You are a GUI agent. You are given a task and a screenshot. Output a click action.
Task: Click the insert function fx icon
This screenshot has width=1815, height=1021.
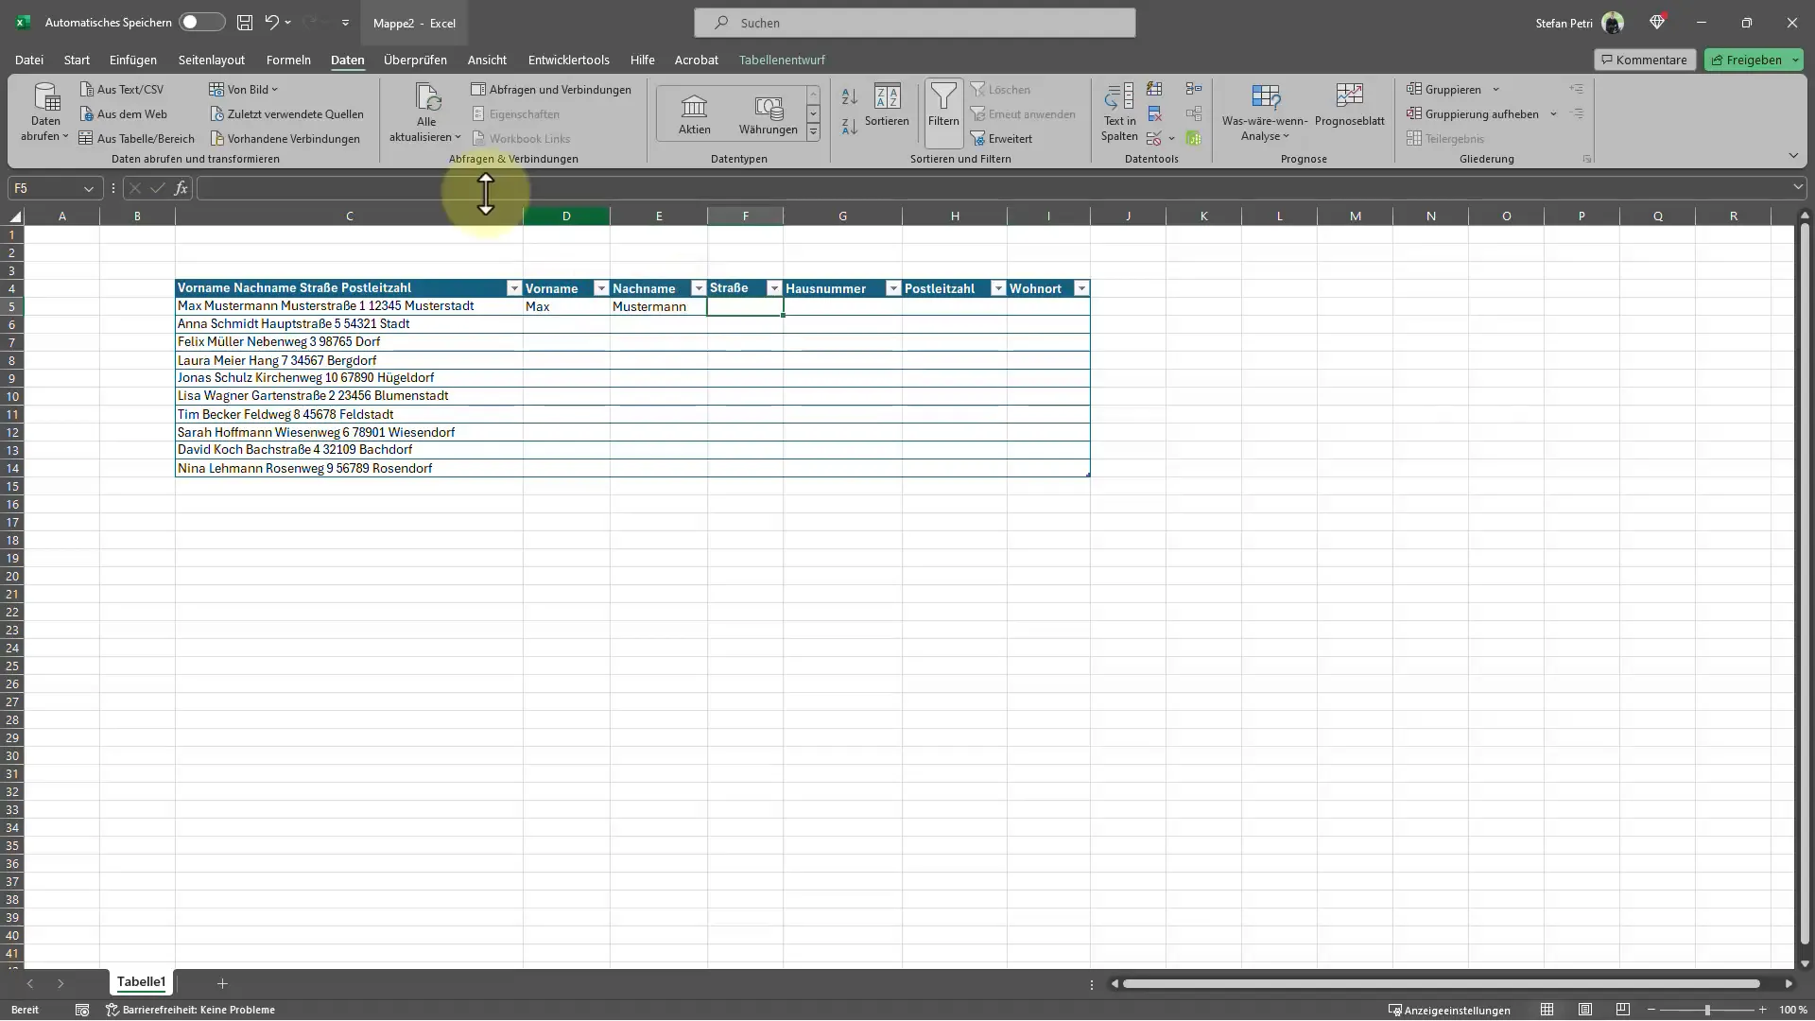point(181,188)
